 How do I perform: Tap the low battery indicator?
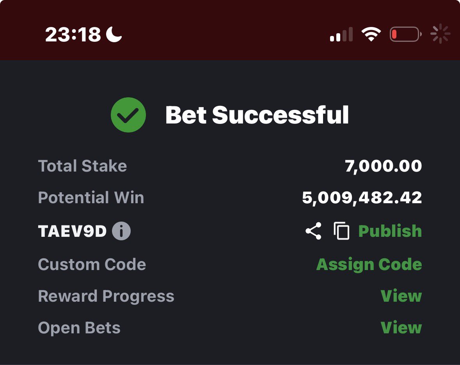point(405,34)
